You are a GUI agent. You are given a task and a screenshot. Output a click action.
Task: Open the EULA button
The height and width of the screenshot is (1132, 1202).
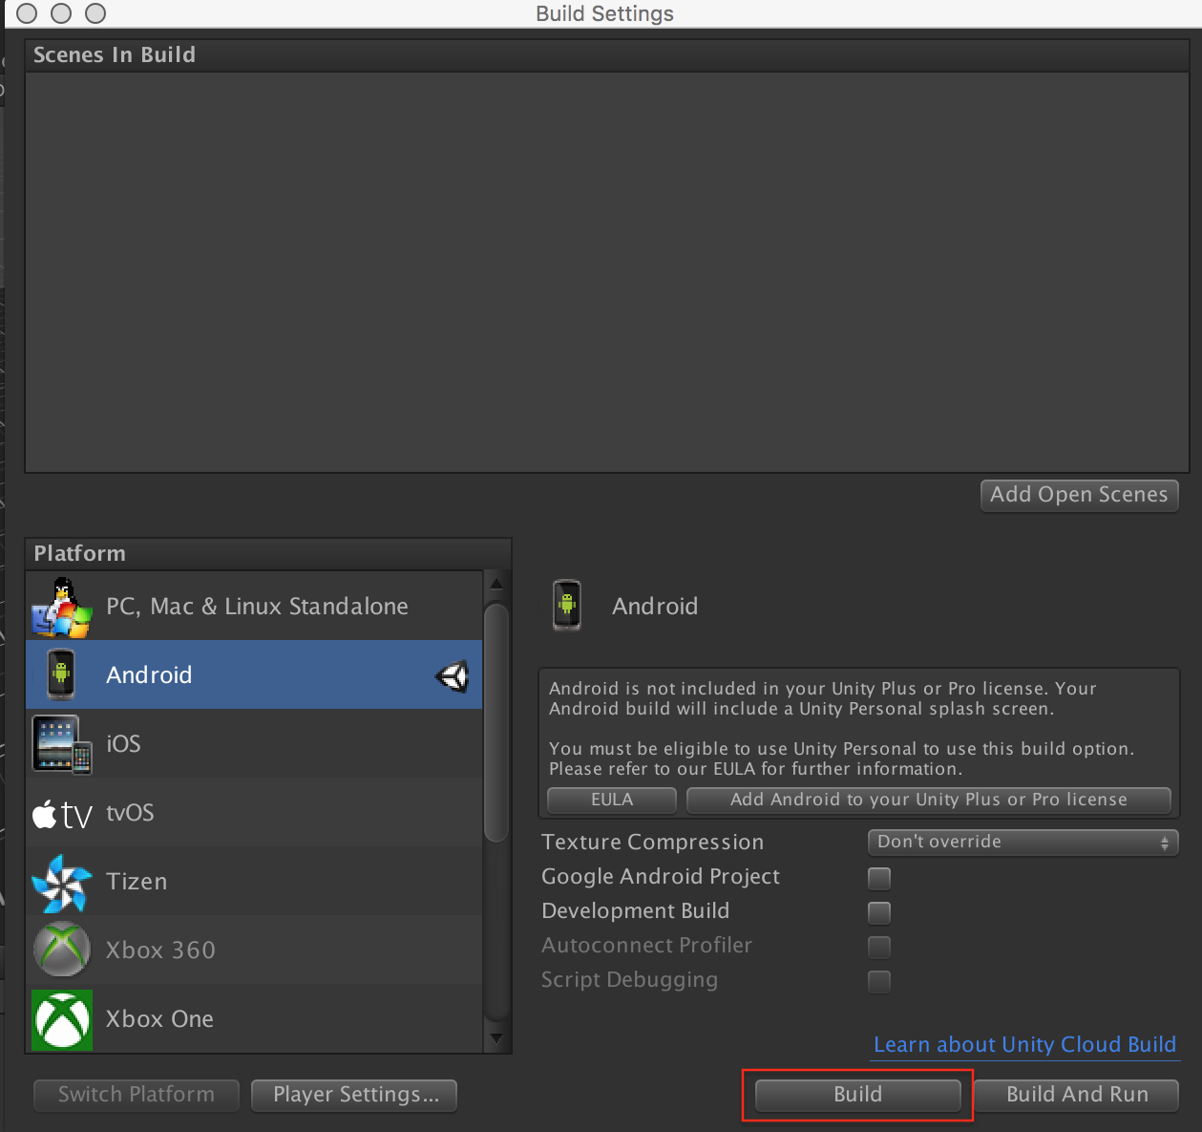click(612, 800)
